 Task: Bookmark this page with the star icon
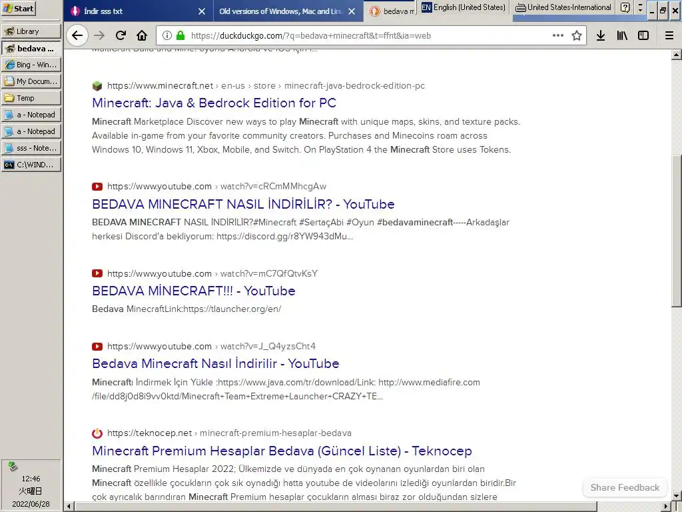point(577,35)
